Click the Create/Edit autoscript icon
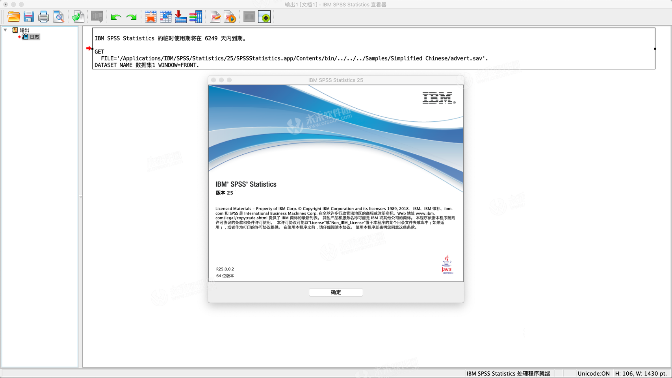The image size is (672, 378). [215, 17]
